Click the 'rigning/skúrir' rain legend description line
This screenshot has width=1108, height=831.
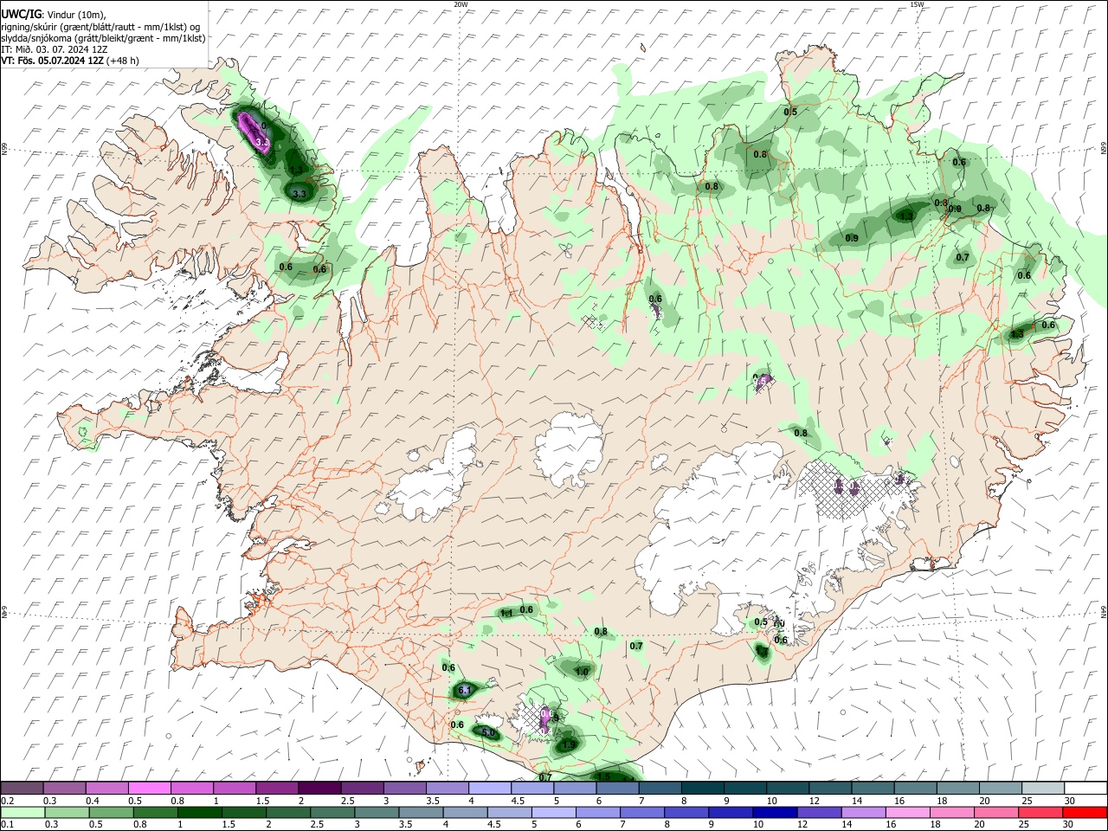tap(100, 26)
